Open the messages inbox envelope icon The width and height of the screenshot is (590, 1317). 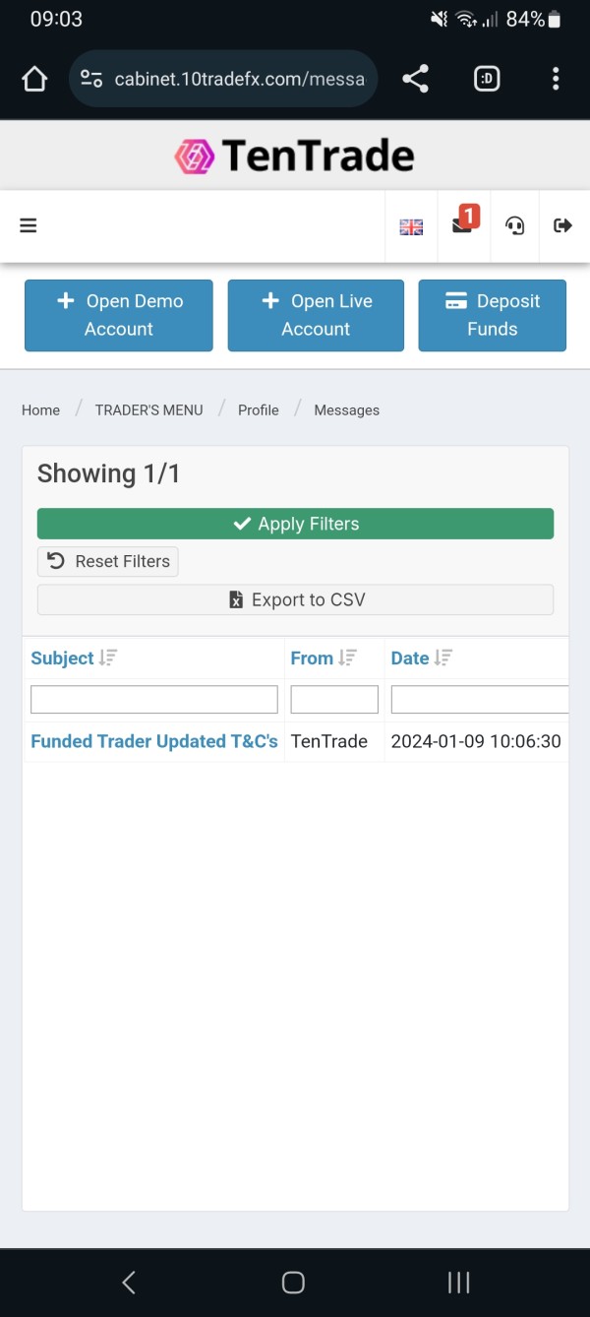tap(462, 225)
